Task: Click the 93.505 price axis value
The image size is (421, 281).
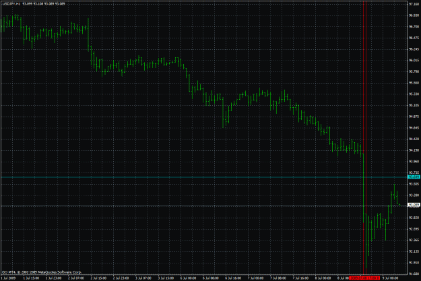Action: point(414,184)
